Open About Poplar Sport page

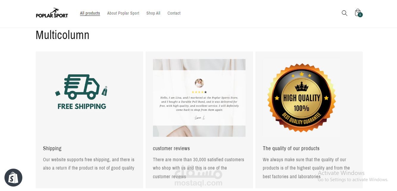123,13
